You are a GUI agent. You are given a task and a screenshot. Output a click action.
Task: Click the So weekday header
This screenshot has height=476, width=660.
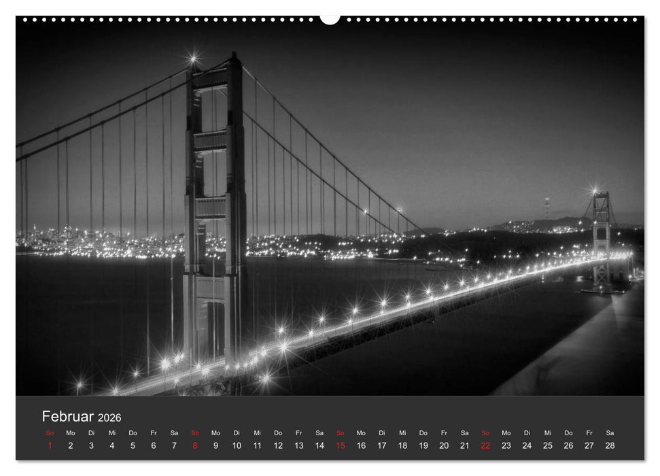48,432
